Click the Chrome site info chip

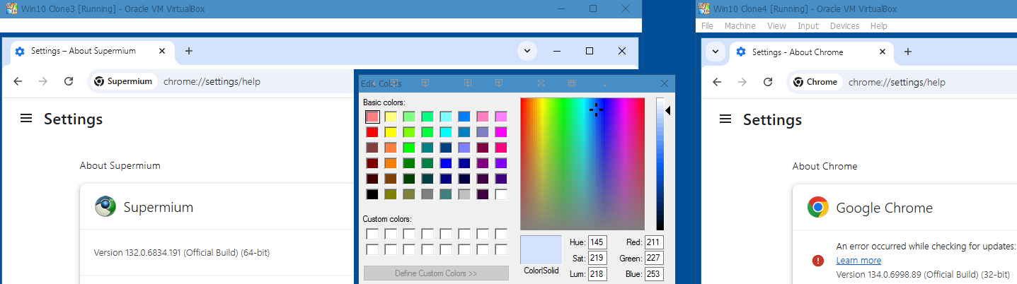point(815,82)
